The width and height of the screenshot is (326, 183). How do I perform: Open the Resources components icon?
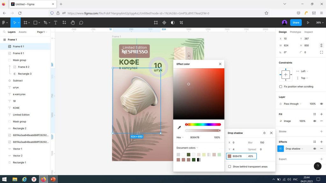[64, 23]
